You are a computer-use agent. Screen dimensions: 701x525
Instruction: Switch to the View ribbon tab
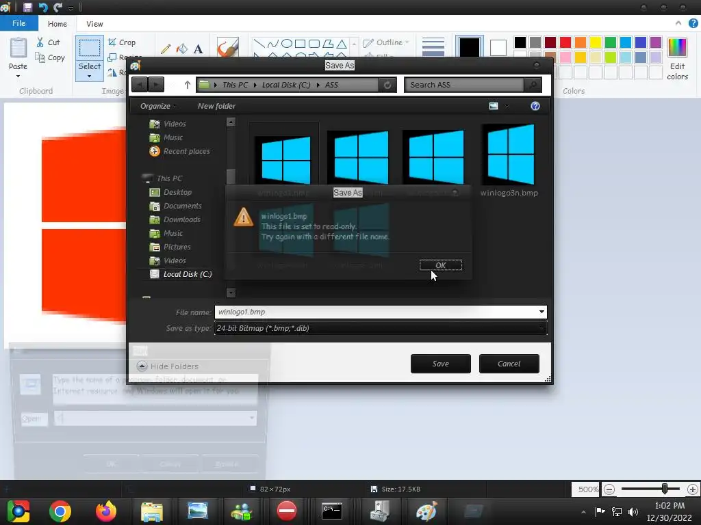pos(94,24)
